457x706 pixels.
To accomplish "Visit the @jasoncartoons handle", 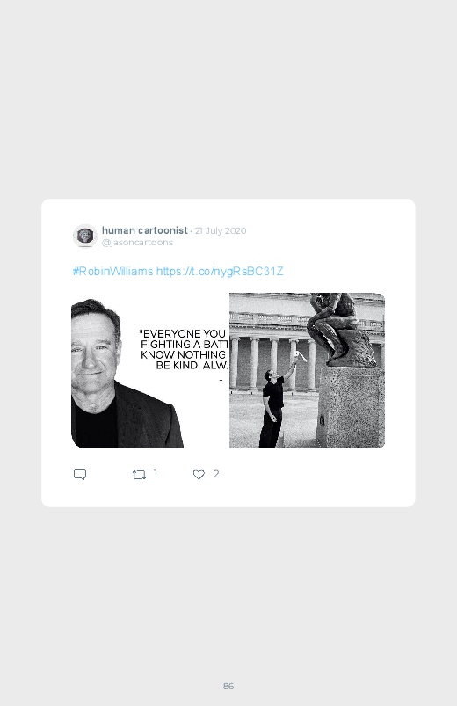I will click(137, 243).
